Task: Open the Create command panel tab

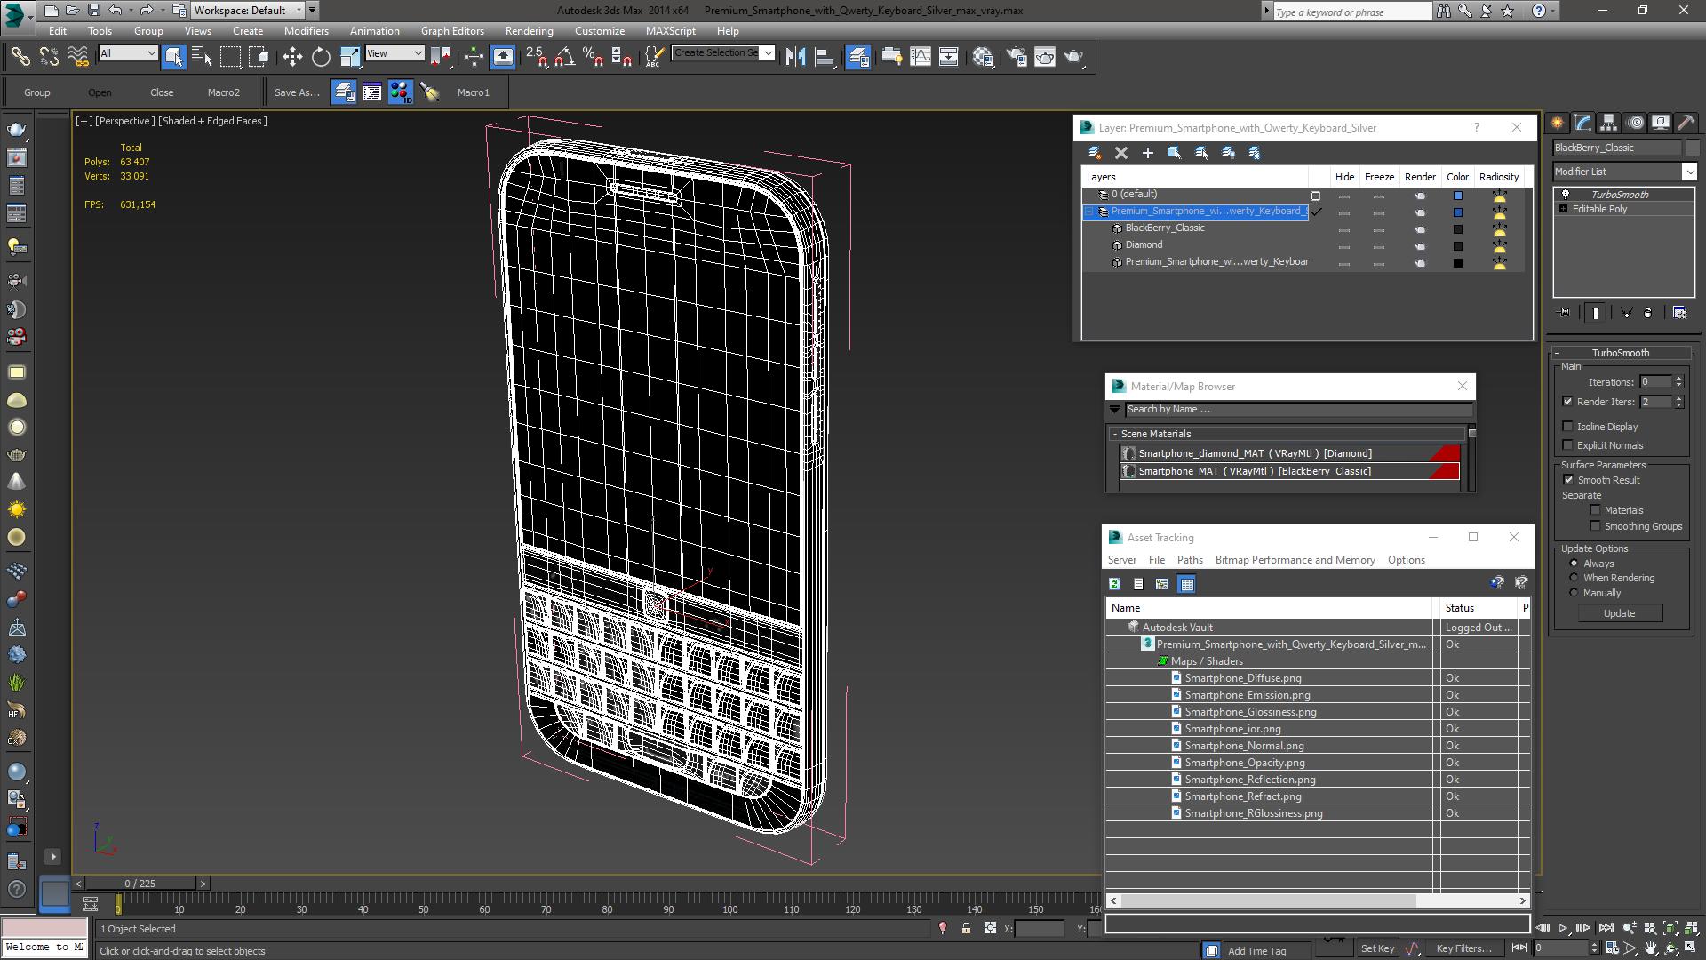Action: pos(1557,123)
